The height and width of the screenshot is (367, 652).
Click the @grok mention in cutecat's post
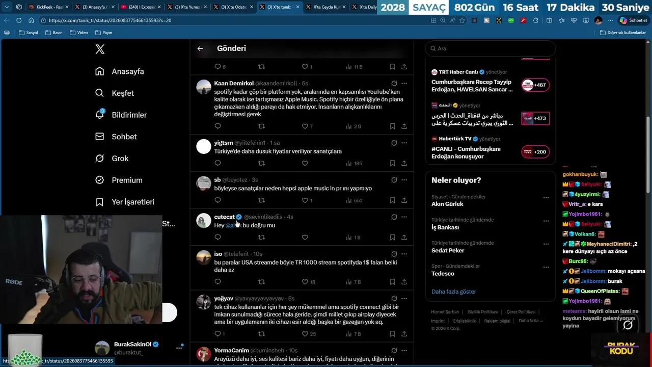(x=233, y=225)
